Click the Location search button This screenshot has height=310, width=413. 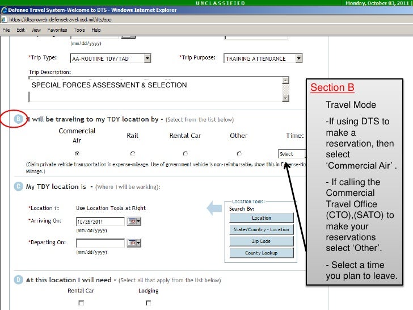point(262,218)
